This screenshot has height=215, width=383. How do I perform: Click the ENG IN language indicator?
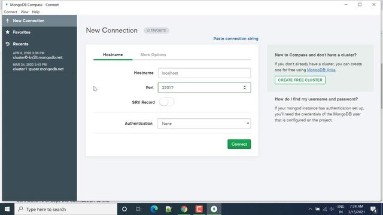click(x=341, y=209)
